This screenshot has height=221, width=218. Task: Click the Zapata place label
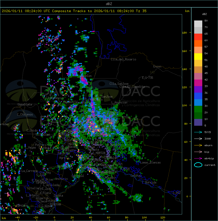[58, 196]
